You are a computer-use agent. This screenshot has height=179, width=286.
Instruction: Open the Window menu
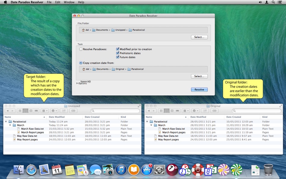69,2
